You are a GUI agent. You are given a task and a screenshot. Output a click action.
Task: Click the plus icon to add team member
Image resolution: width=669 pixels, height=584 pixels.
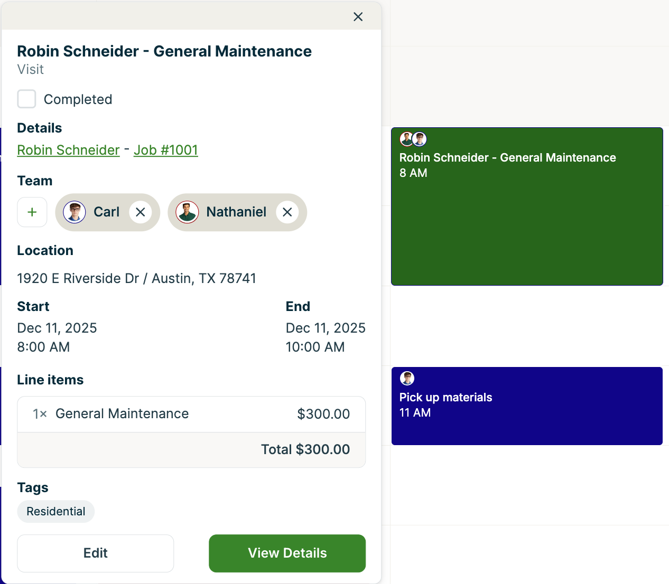tap(32, 212)
